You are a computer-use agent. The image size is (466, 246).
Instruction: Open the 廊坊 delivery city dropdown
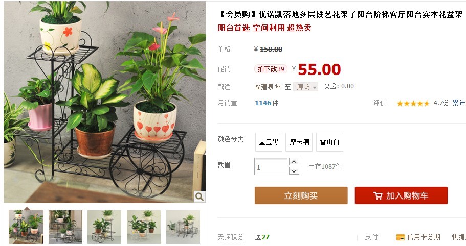coord(306,87)
